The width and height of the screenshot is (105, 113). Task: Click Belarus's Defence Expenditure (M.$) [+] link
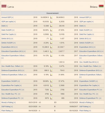(91, 70)
